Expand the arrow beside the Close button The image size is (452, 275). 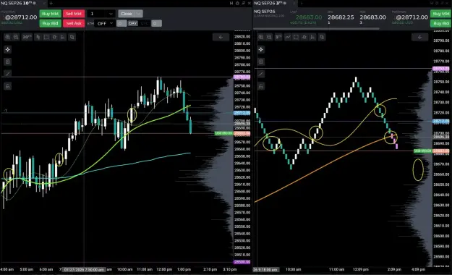(x=139, y=14)
